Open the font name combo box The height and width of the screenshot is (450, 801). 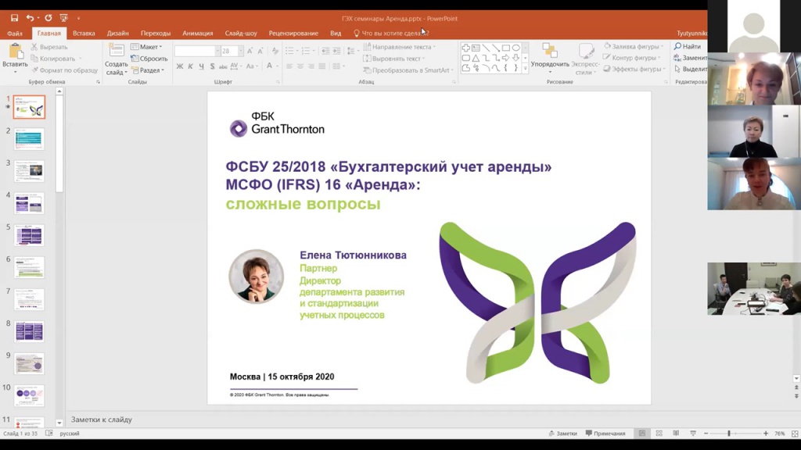click(x=197, y=51)
